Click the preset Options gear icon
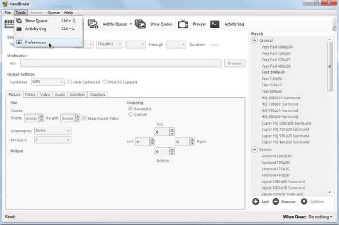The image size is (339, 225). pyautogui.click(x=304, y=201)
